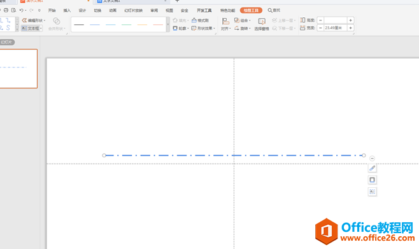Image resolution: width=419 pixels, height=249 pixels.
Task: Select the S-curve shape in shapes gallery
Action: click(x=8, y=27)
